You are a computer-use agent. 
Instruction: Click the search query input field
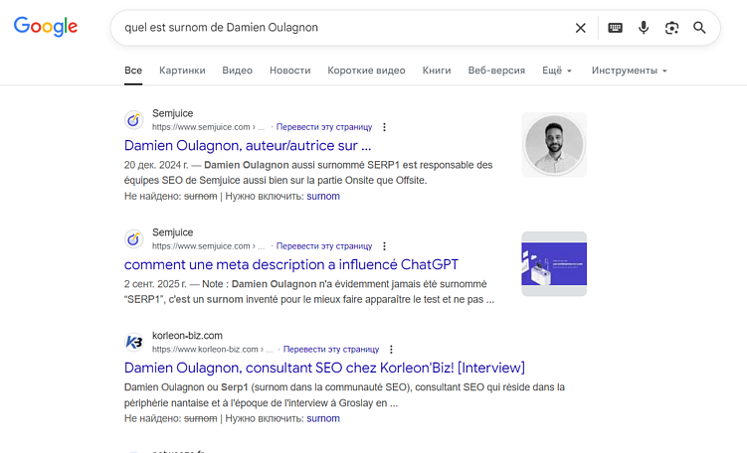coord(343,28)
